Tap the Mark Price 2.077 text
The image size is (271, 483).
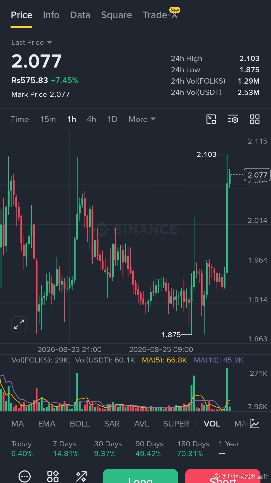(x=40, y=94)
